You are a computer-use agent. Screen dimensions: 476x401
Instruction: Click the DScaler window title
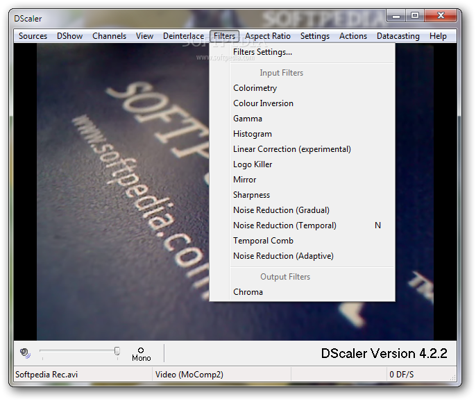[x=28, y=19]
